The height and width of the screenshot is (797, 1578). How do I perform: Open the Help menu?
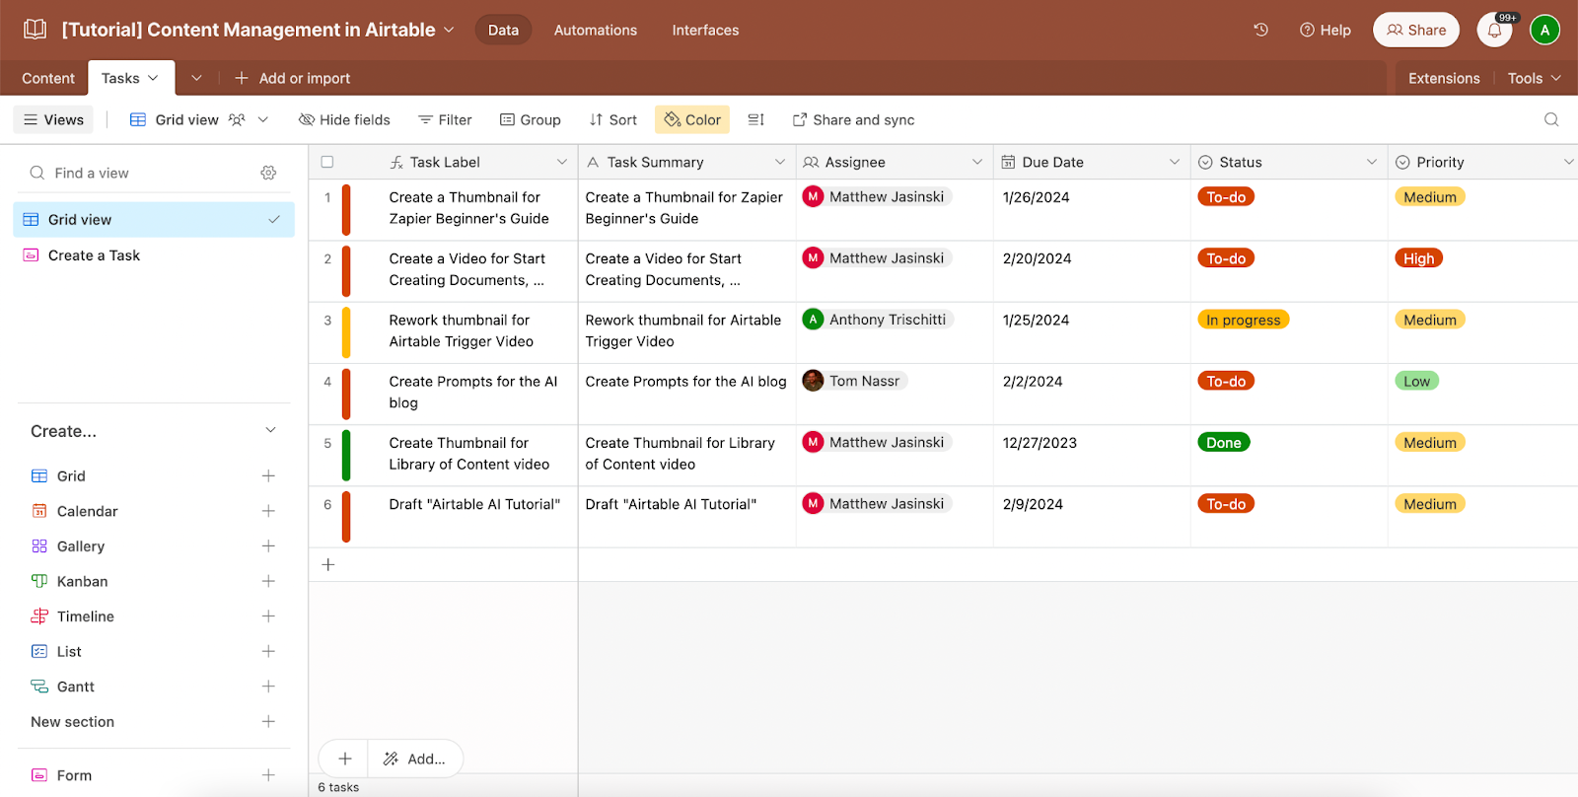[1326, 30]
